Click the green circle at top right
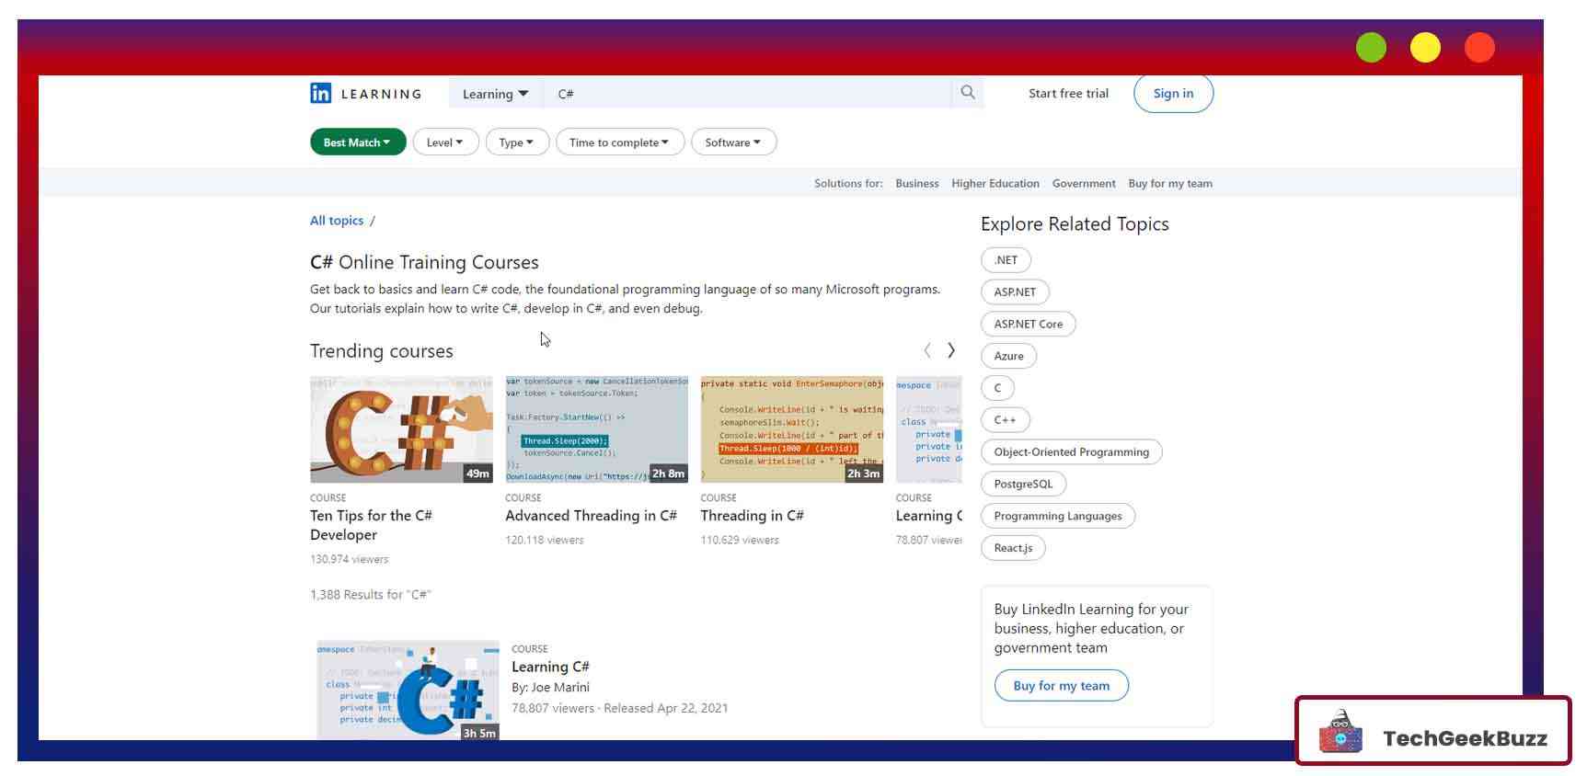This screenshot has height=776, width=1587. point(1370,48)
